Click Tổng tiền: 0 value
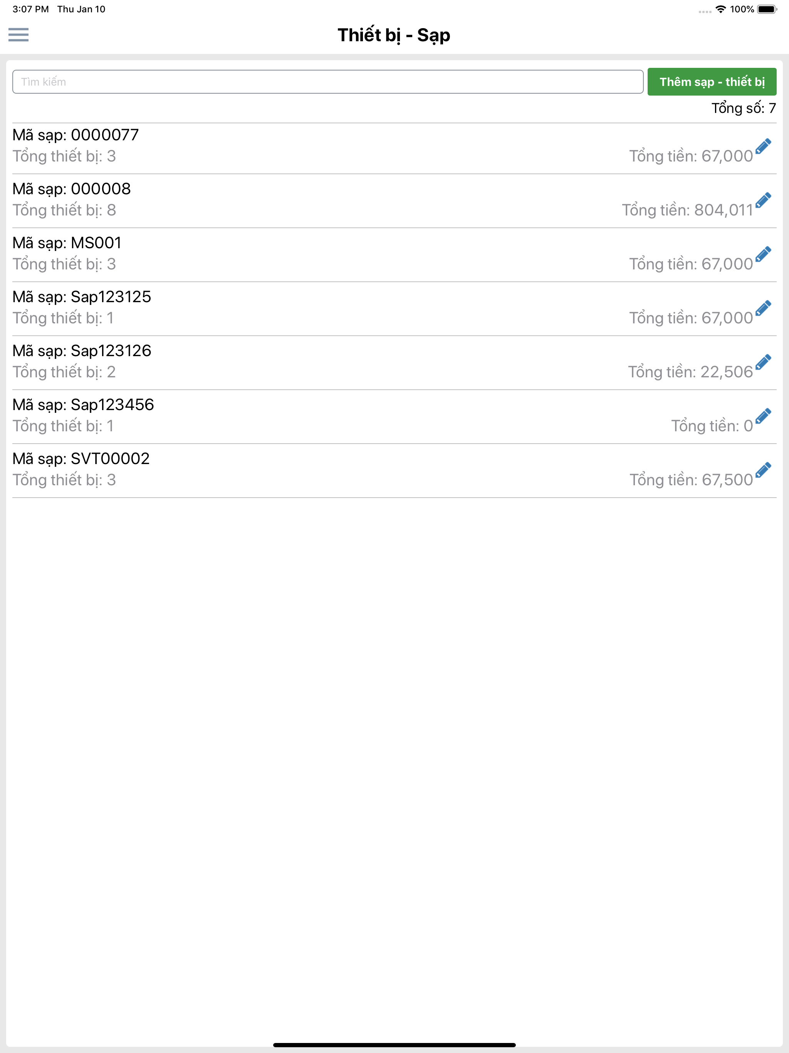Screen dimensions: 789x1053 pyautogui.click(x=712, y=426)
